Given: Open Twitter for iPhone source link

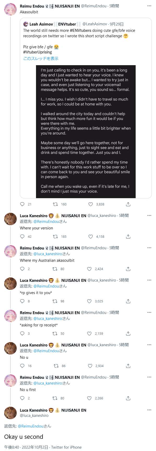Looking at the screenshot, I should pyautogui.click(x=66, y=447).
